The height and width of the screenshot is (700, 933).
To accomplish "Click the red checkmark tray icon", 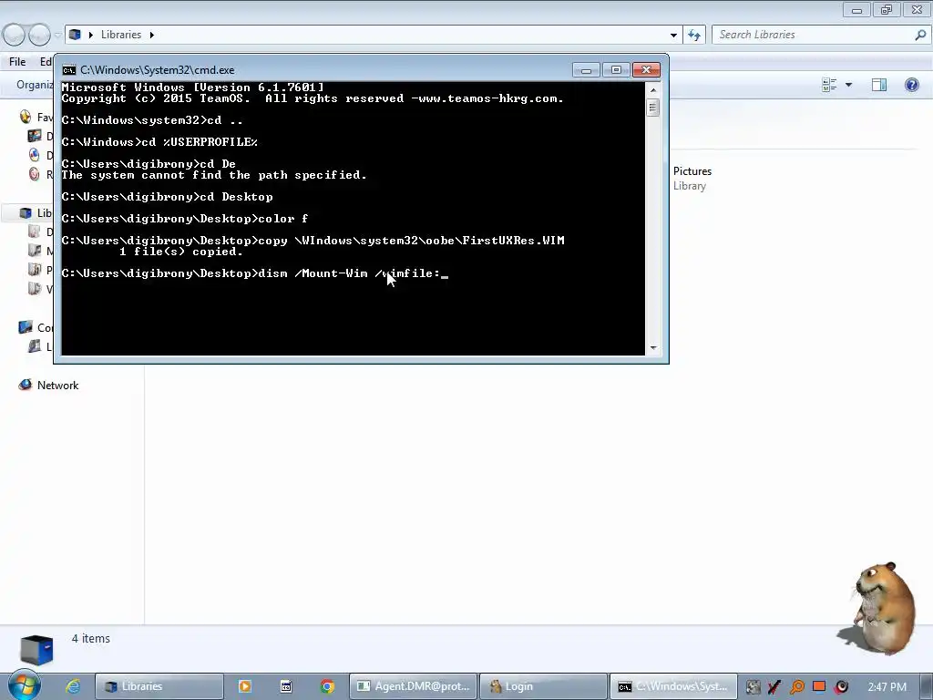I will [774, 687].
